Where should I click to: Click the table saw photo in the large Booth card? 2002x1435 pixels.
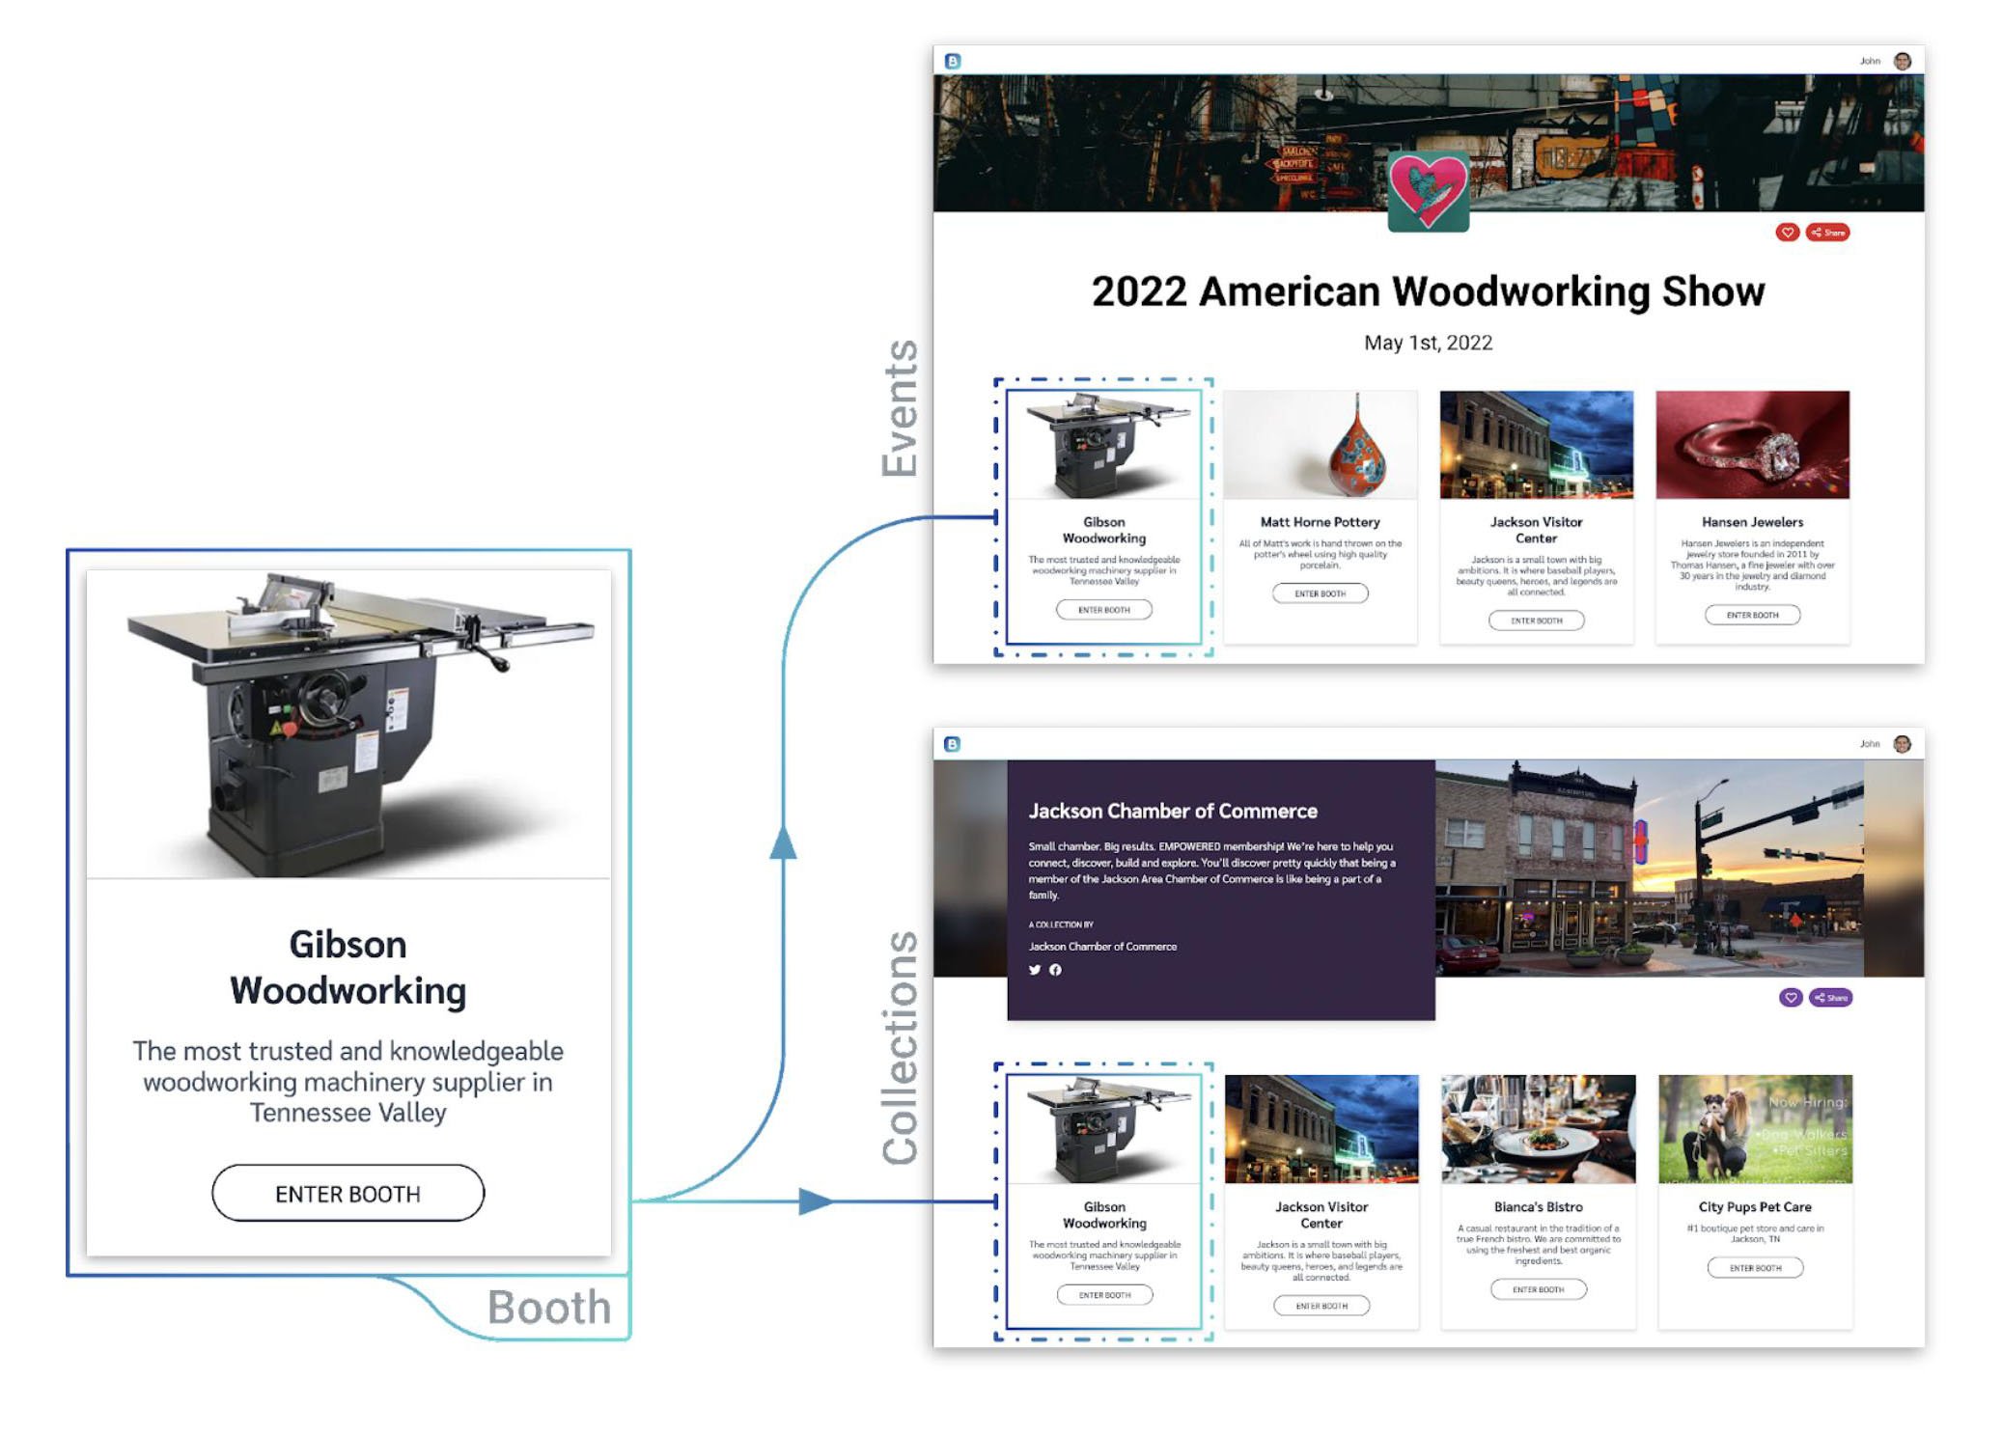click(348, 724)
